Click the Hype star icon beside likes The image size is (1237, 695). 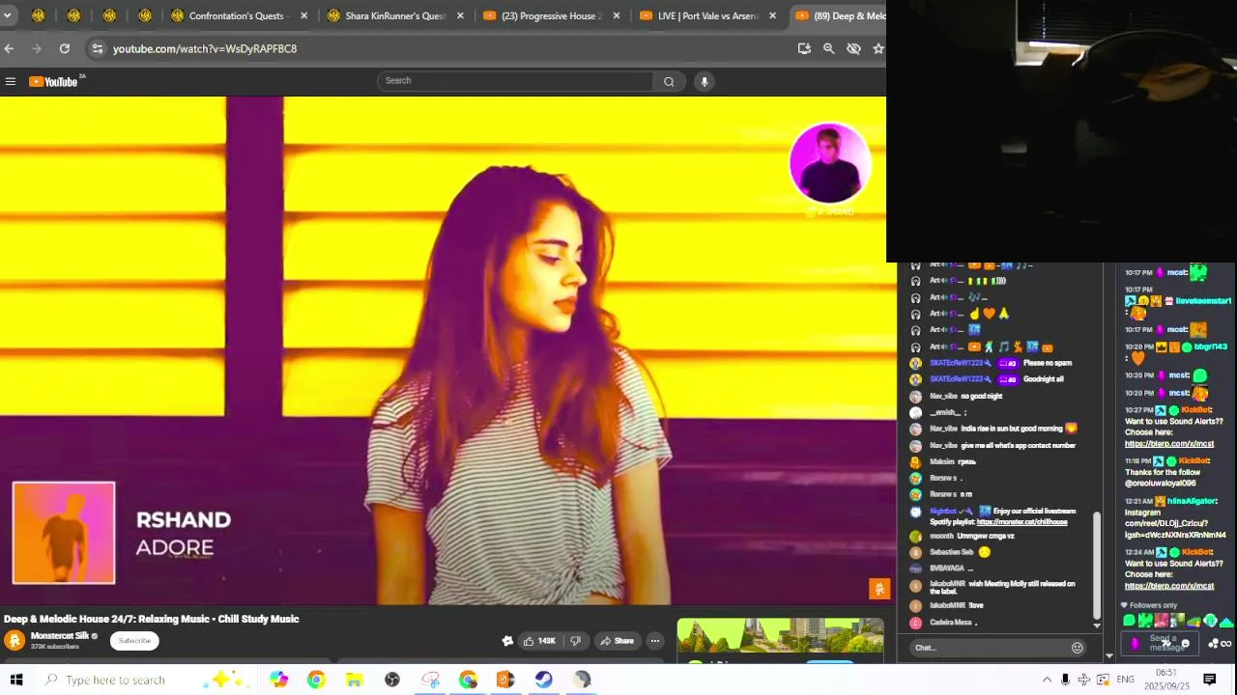[507, 641]
